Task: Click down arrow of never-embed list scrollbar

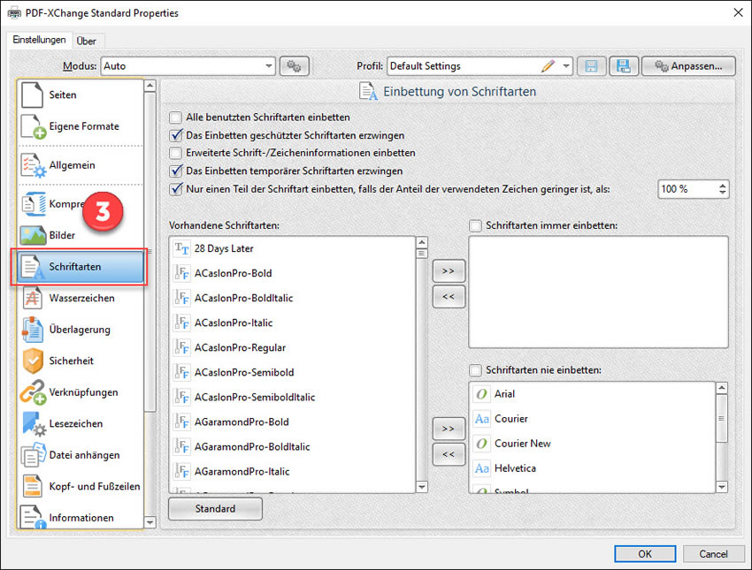Action: (x=722, y=487)
